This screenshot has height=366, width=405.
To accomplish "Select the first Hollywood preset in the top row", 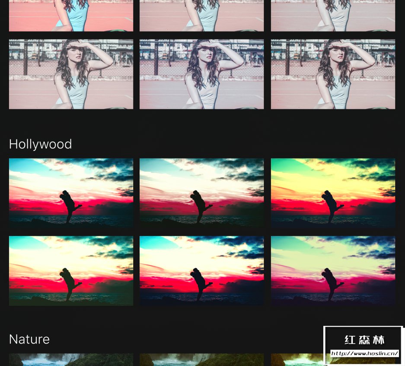I will (x=71, y=193).
